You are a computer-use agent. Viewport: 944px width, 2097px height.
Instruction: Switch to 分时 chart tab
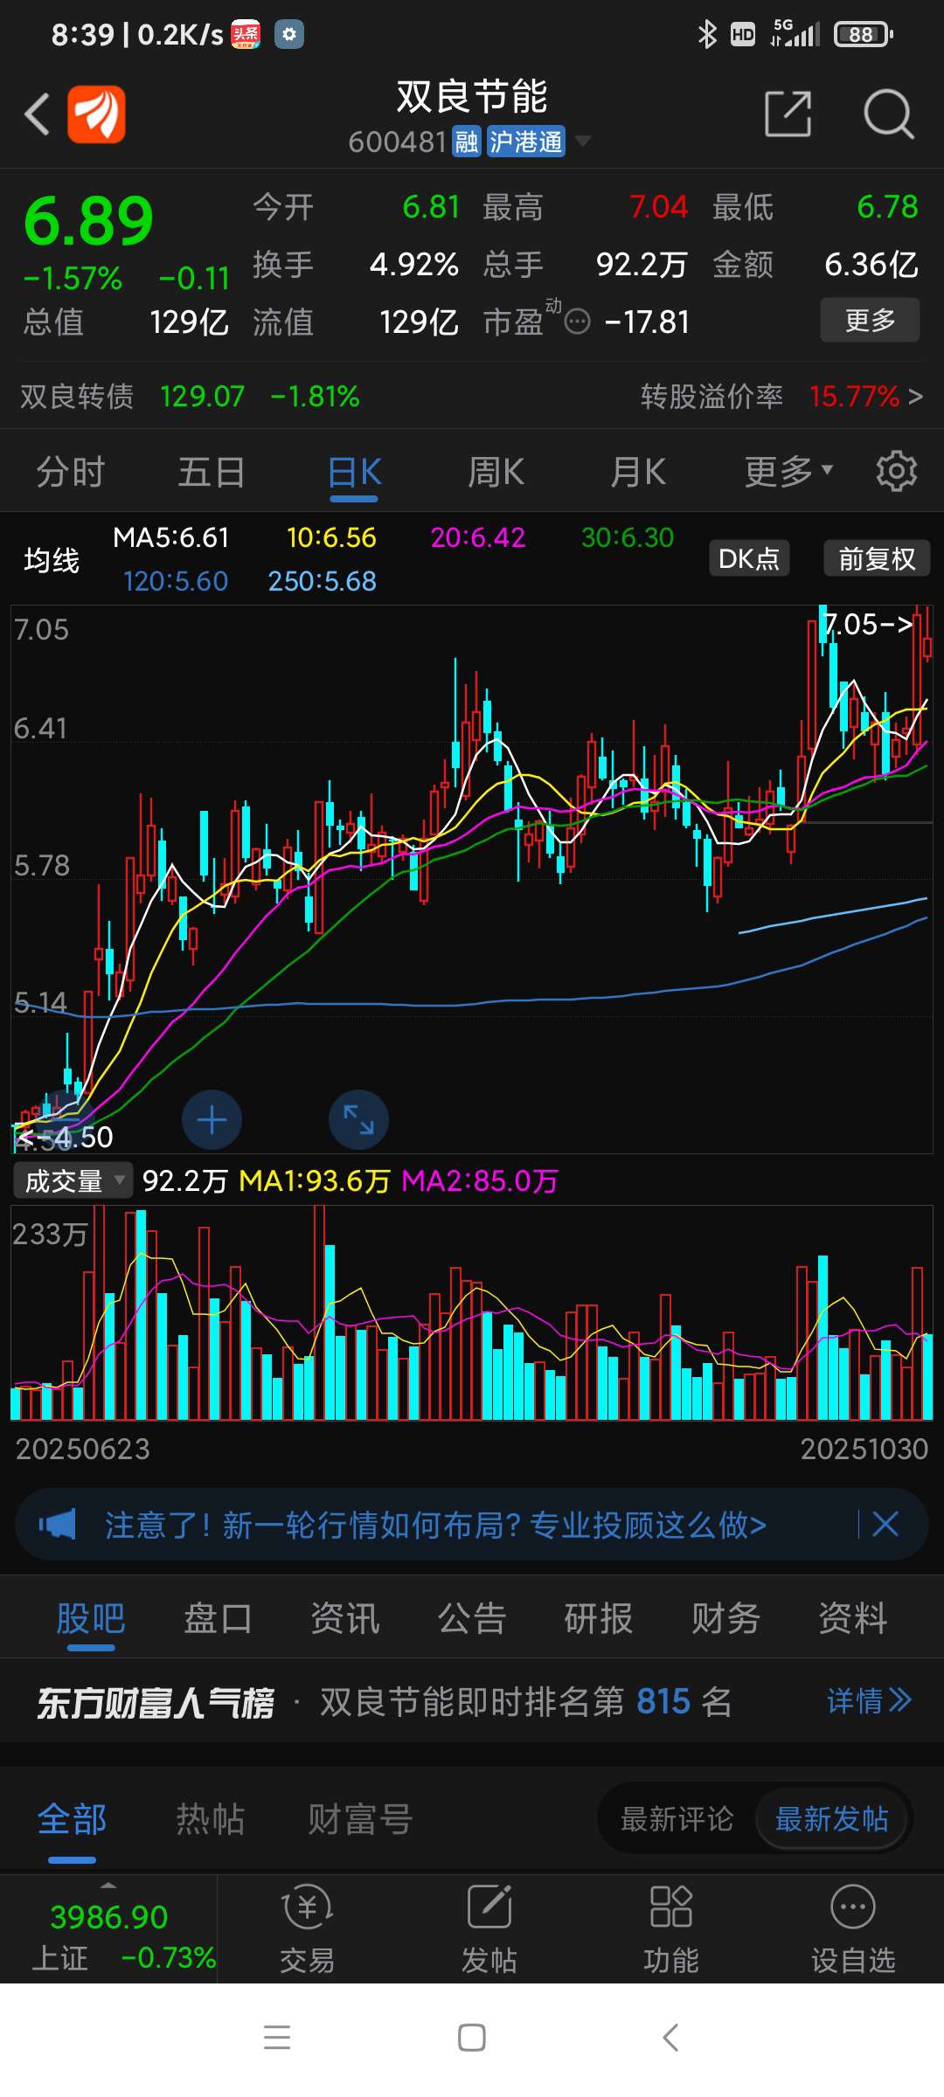70,472
